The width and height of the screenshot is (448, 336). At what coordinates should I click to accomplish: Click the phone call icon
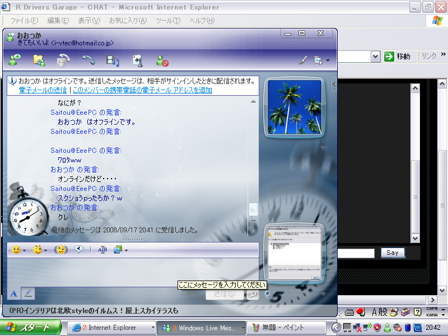pos(88,59)
